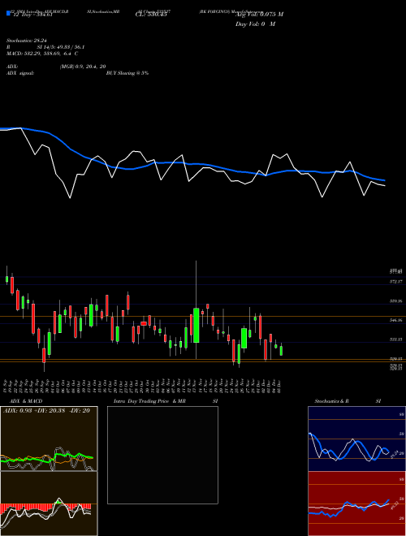Click the 572.17 price axis label
This screenshot has width=406, height=536.
396,282
